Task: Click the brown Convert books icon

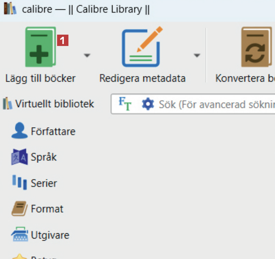Action: [256, 47]
